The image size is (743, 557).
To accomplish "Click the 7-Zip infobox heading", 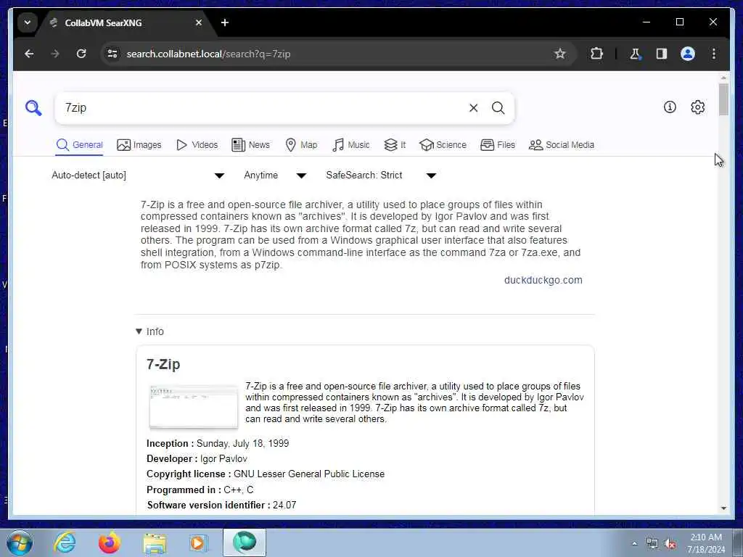I will click(163, 364).
